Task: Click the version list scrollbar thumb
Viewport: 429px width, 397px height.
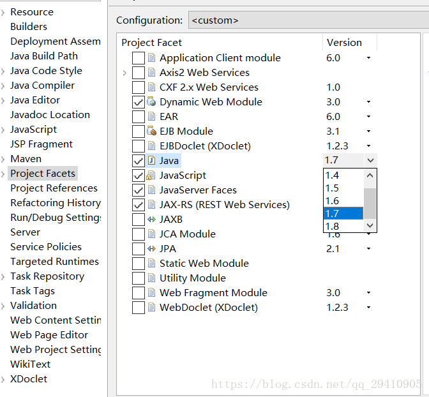Action: click(370, 204)
